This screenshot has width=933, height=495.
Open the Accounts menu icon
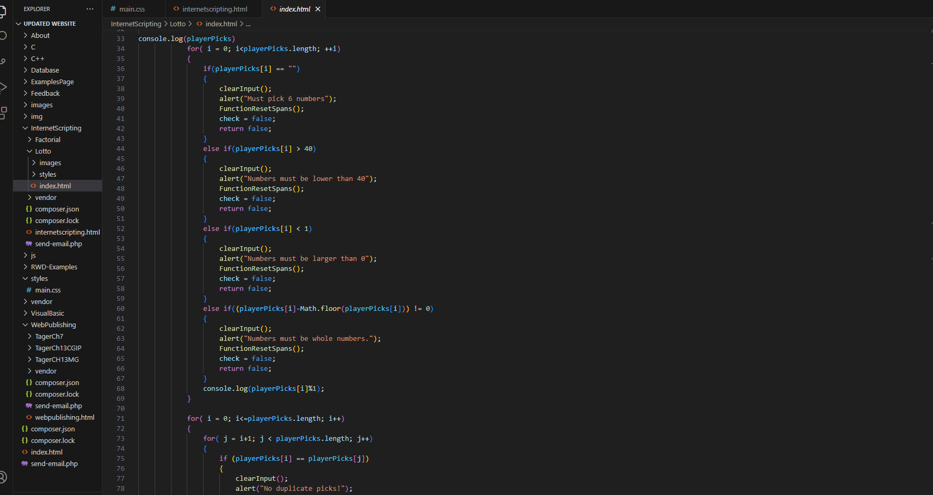(3, 477)
